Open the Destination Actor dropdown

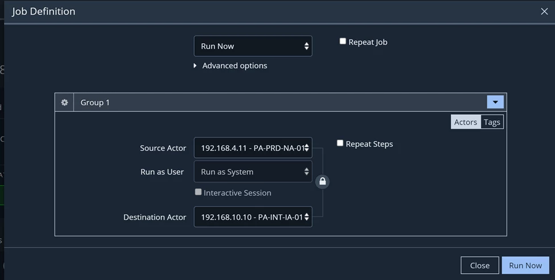253,217
